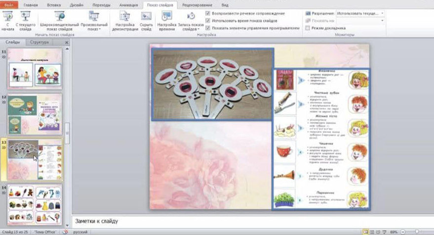Screen dimensions: 434x235
Task: Click the spell check icon in status bar
Action: pyautogui.click(x=65, y=231)
